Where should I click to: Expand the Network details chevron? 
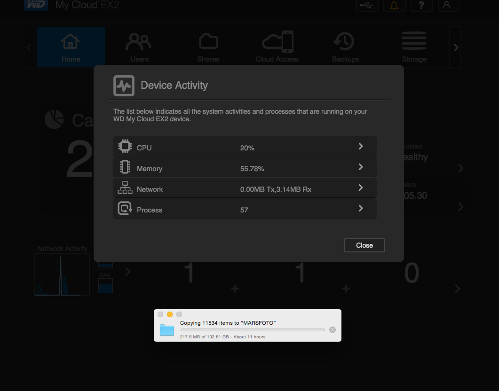(360, 188)
